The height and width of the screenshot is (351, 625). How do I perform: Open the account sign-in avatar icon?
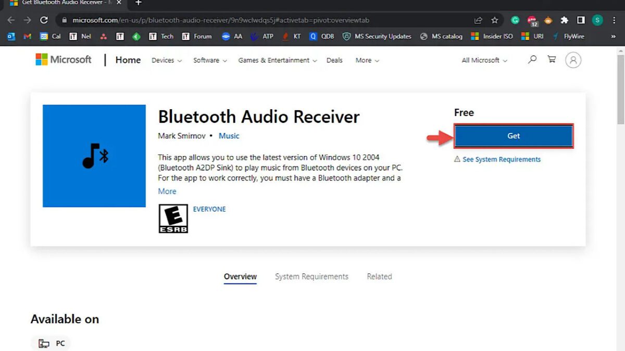pos(573,60)
